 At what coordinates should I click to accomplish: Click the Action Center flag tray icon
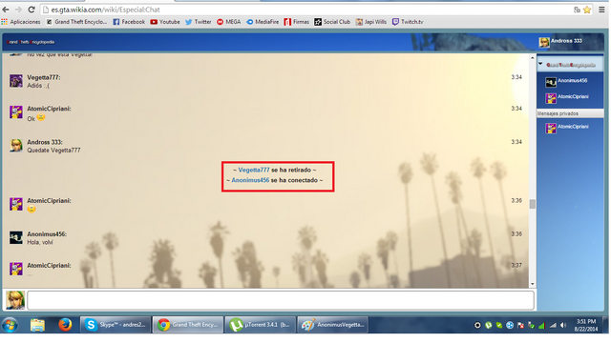(x=520, y=325)
